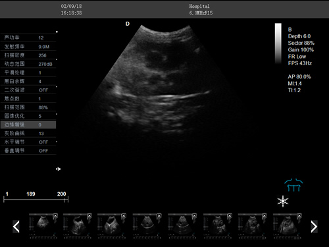This screenshot has height=247, width=329.
Task: Select the highlighted 边缘增强 row
Action: tap(28, 124)
